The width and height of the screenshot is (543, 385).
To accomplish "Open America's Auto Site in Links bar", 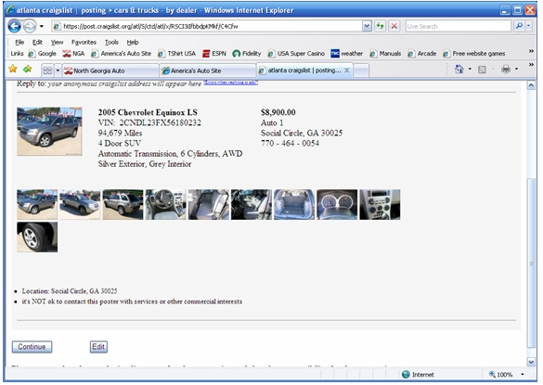I will pos(122,54).
